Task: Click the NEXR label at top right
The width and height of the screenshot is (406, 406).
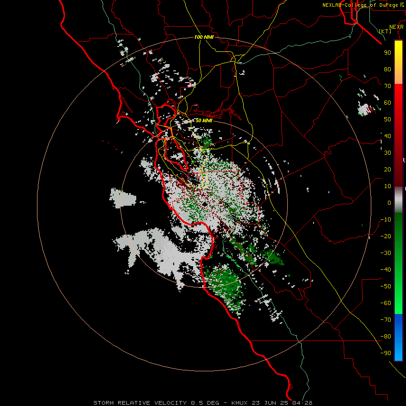Action: 397,27
